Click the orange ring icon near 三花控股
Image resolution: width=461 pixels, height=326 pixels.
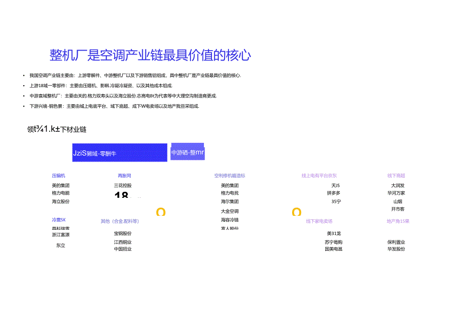(160, 212)
